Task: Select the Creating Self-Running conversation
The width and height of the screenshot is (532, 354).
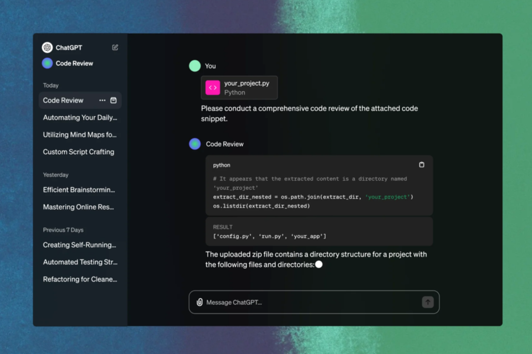Action: (x=80, y=245)
